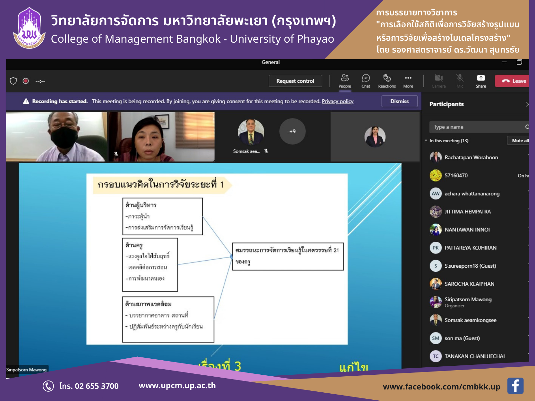This screenshot has height=401, width=535.
Task: Click the masked man's video tile
Action: [x=57, y=137]
